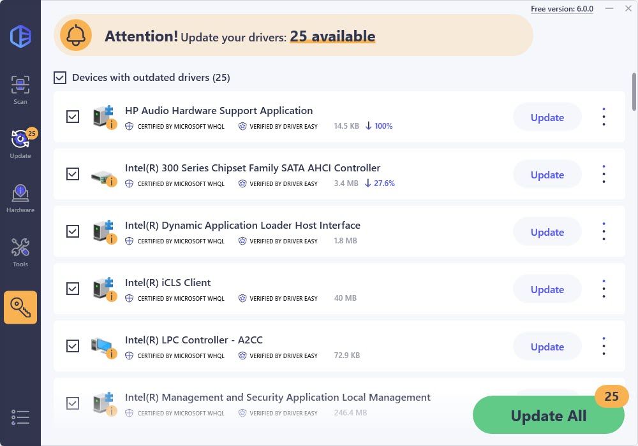Click the orange license key icon
This screenshot has height=446, width=638.
click(20, 307)
